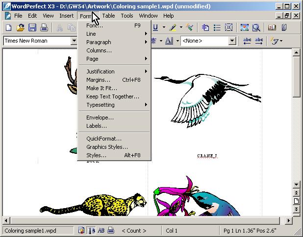
Task: Open Margins... from the menu
Action: (x=114, y=80)
